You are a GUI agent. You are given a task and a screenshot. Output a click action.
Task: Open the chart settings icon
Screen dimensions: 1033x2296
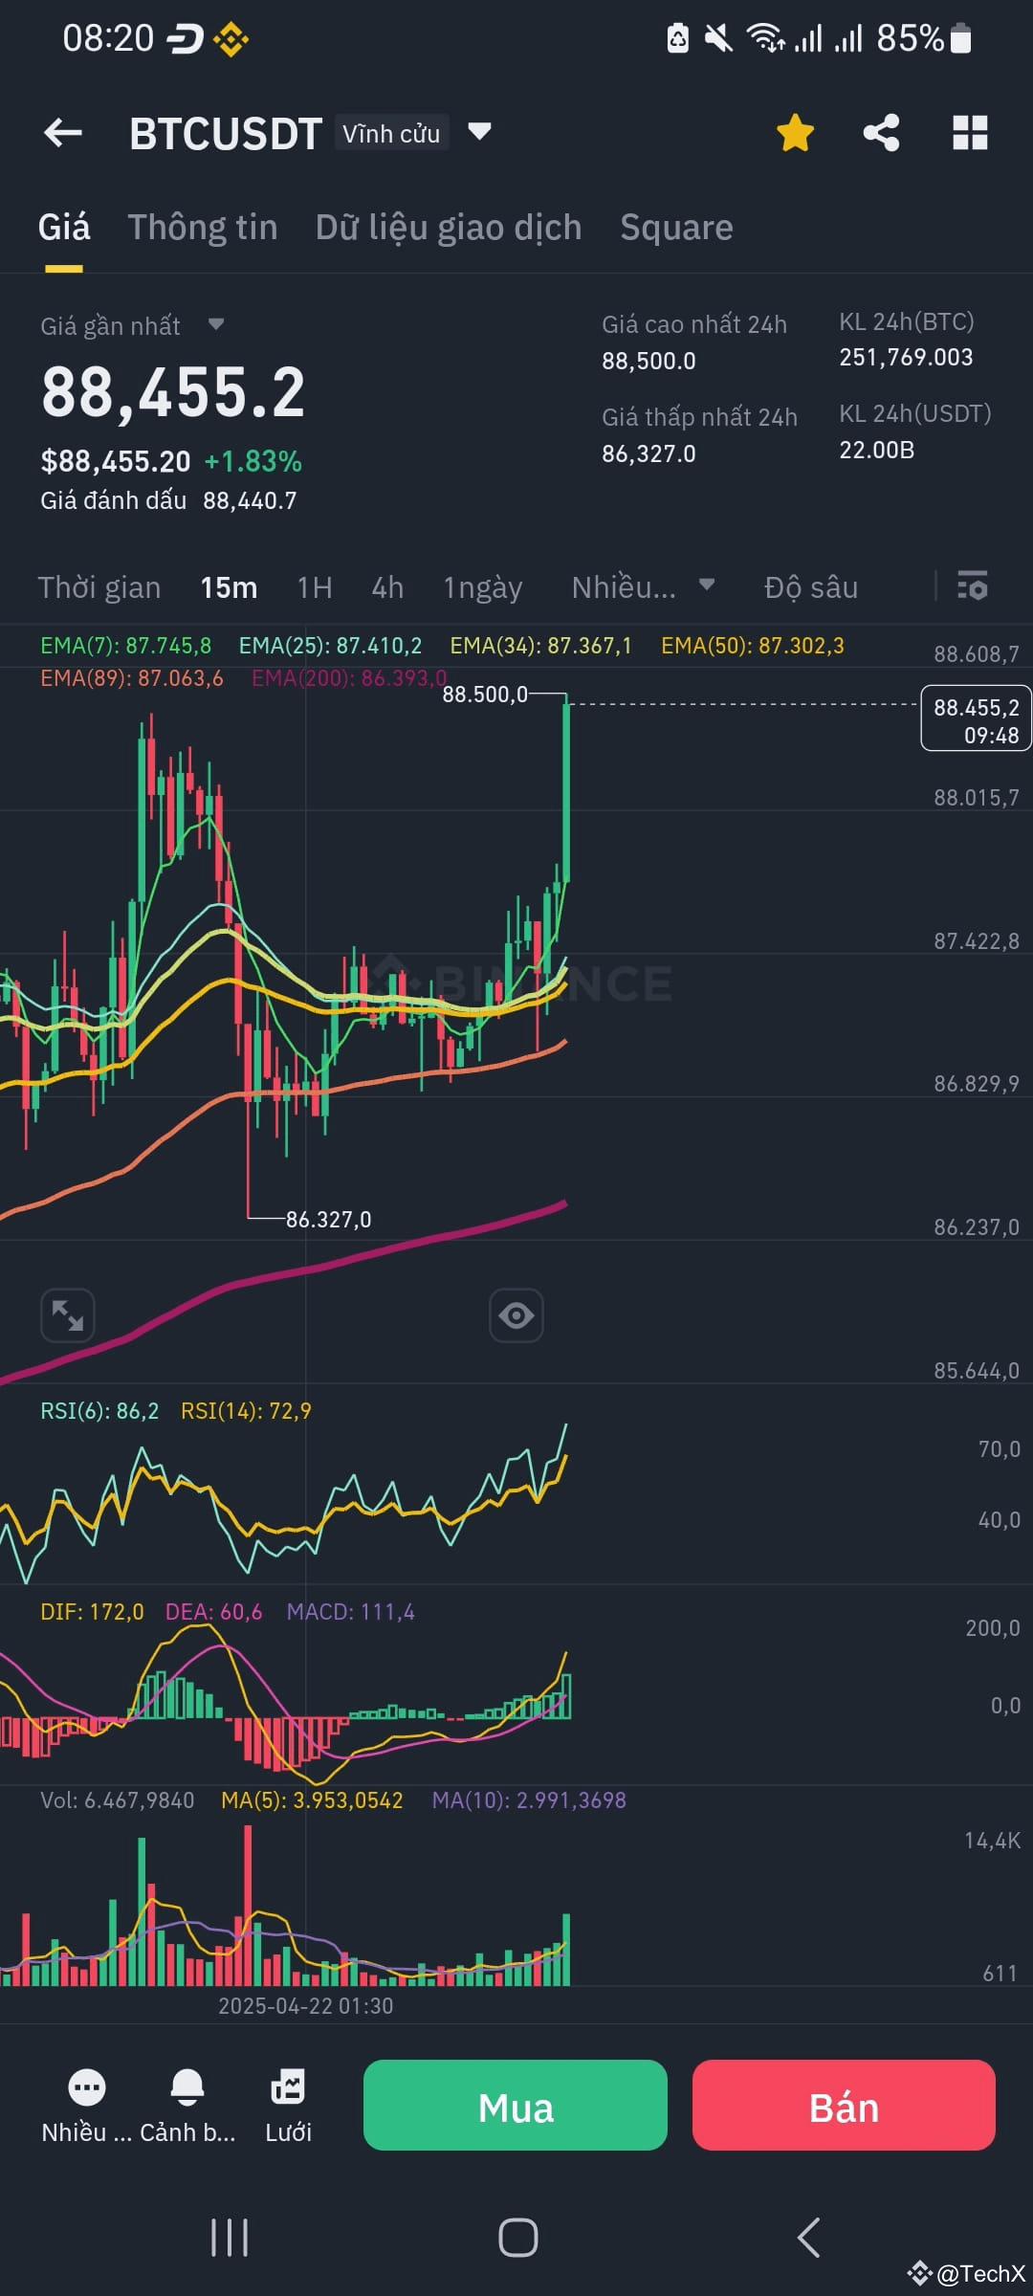973,585
